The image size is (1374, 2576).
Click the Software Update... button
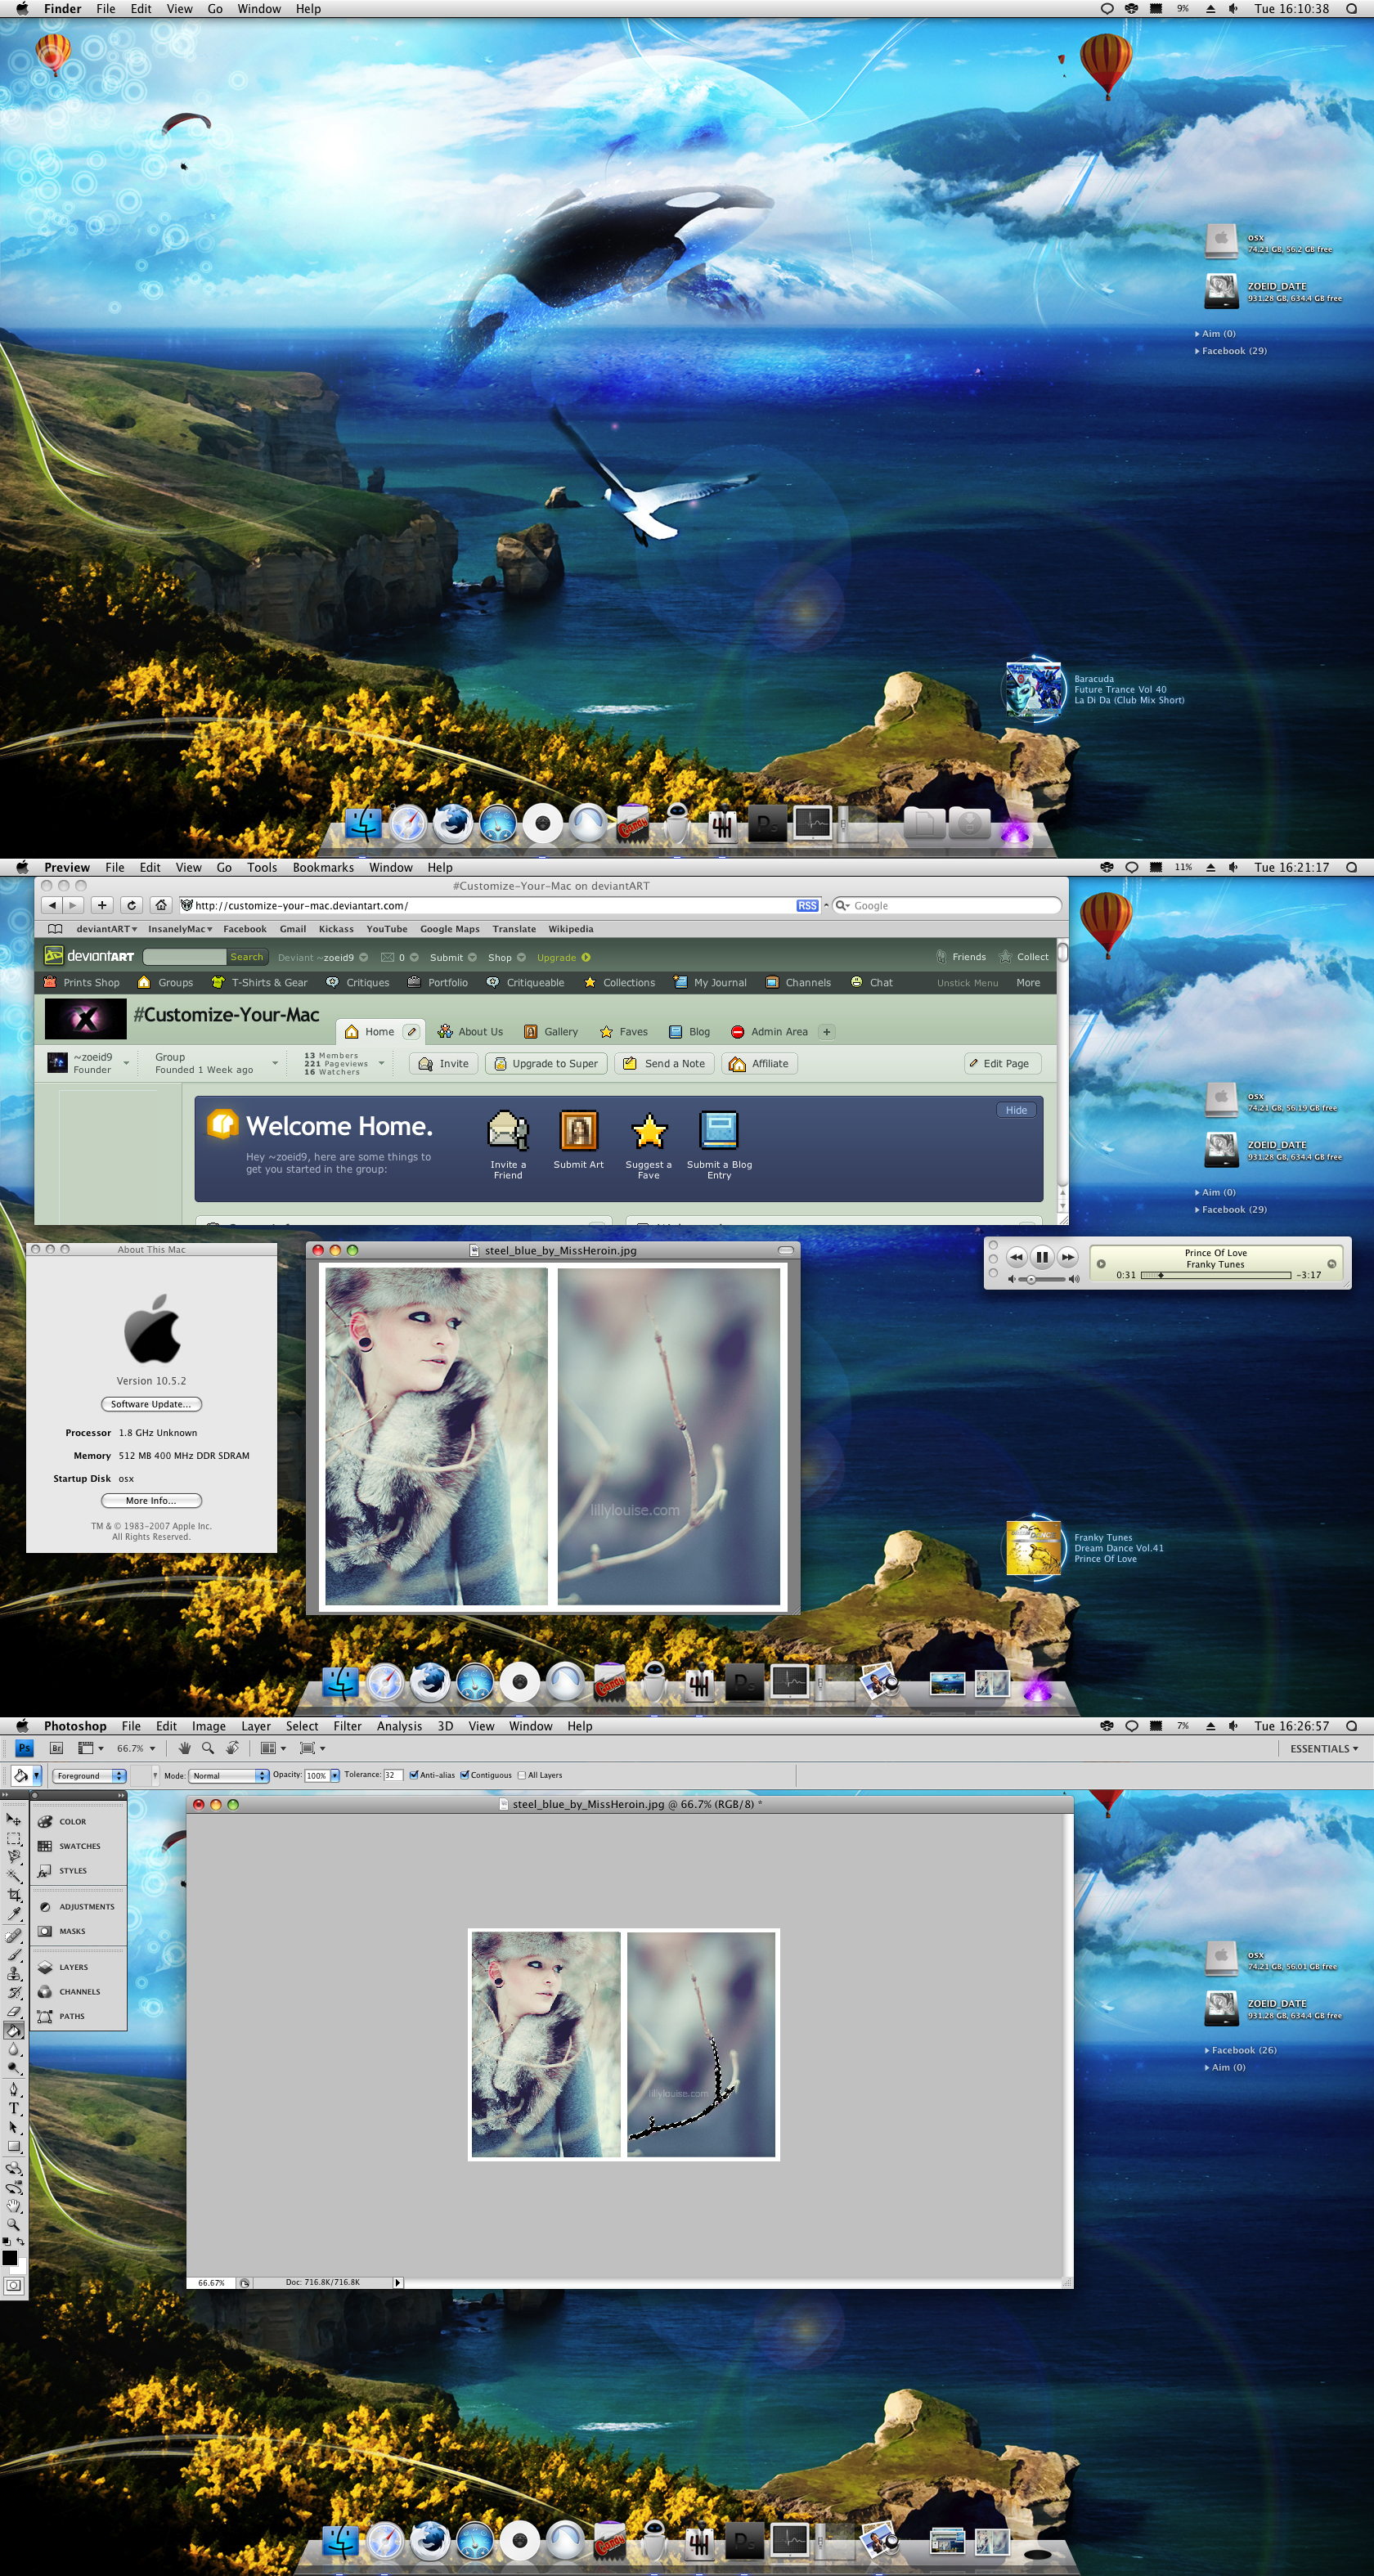click(151, 1404)
